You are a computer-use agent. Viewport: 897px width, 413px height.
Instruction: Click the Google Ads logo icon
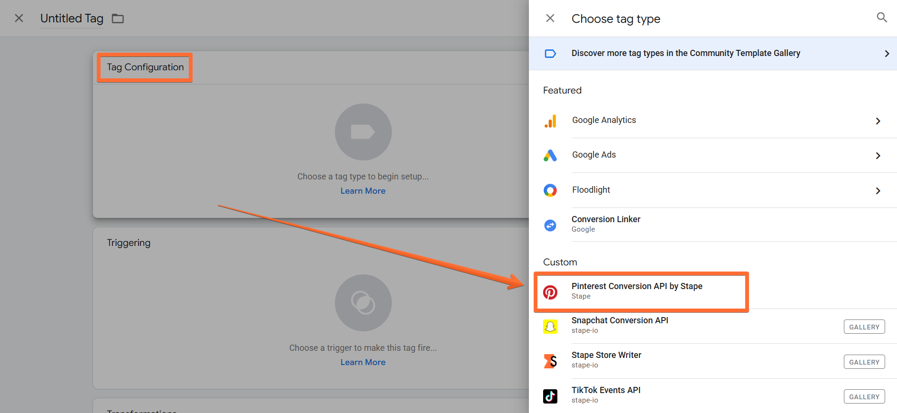tap(550, 155)
